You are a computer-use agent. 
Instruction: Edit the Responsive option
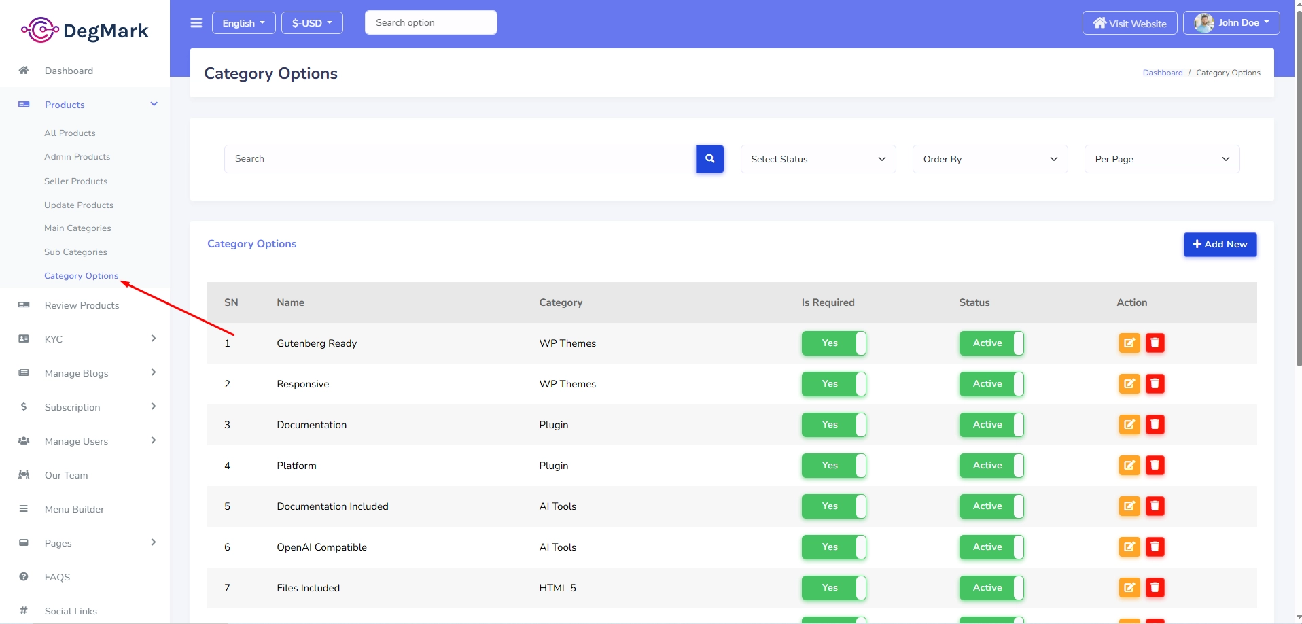click(x=1129, y=384)
